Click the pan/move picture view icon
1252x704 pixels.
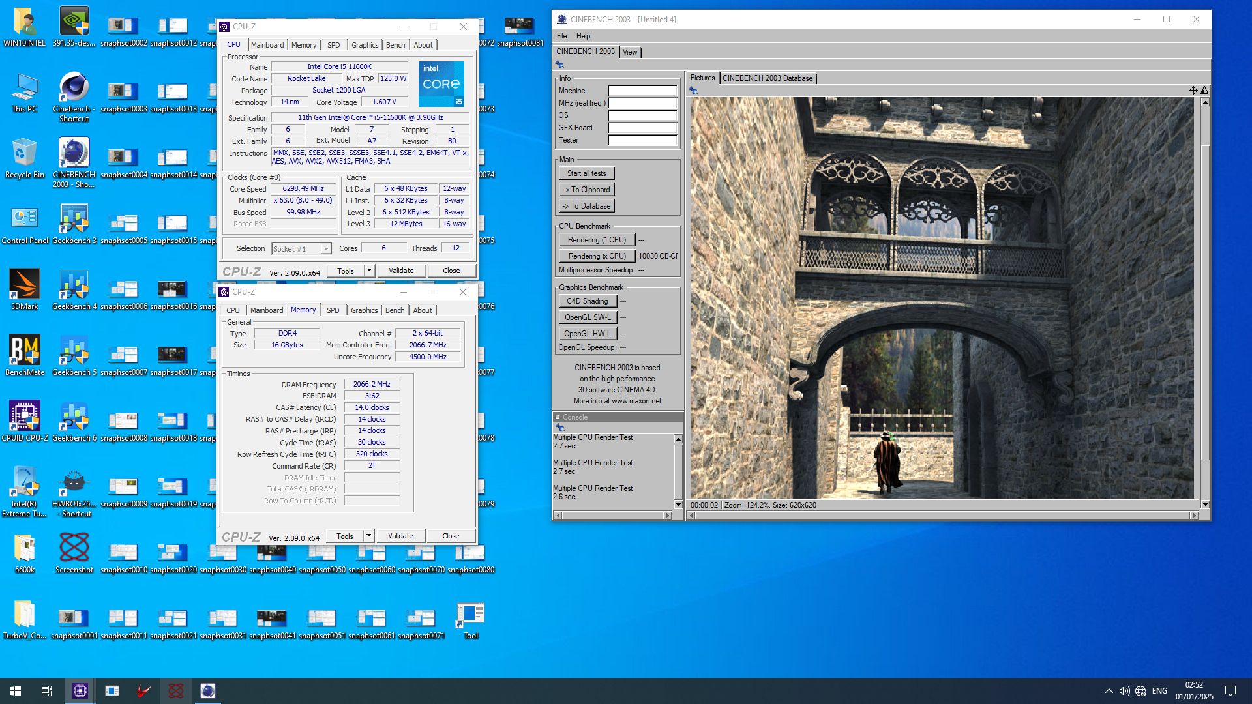point(1193,91)
